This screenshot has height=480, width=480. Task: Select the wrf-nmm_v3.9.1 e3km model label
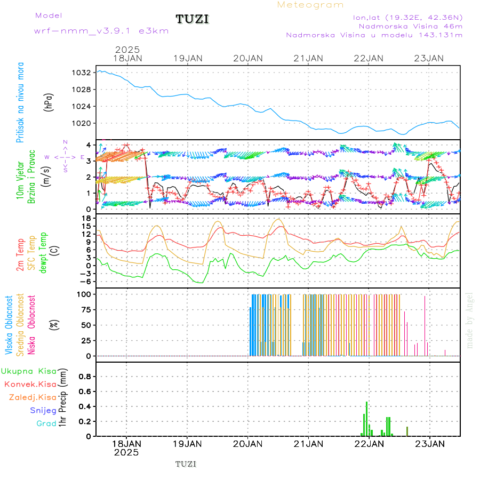point(101,31)
